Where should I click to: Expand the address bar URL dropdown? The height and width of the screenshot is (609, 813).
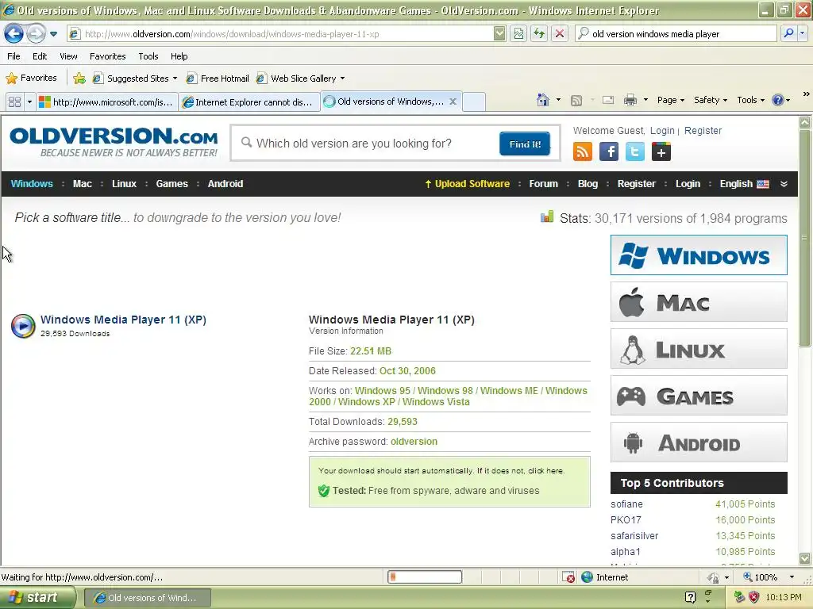(x=499, y=34)
